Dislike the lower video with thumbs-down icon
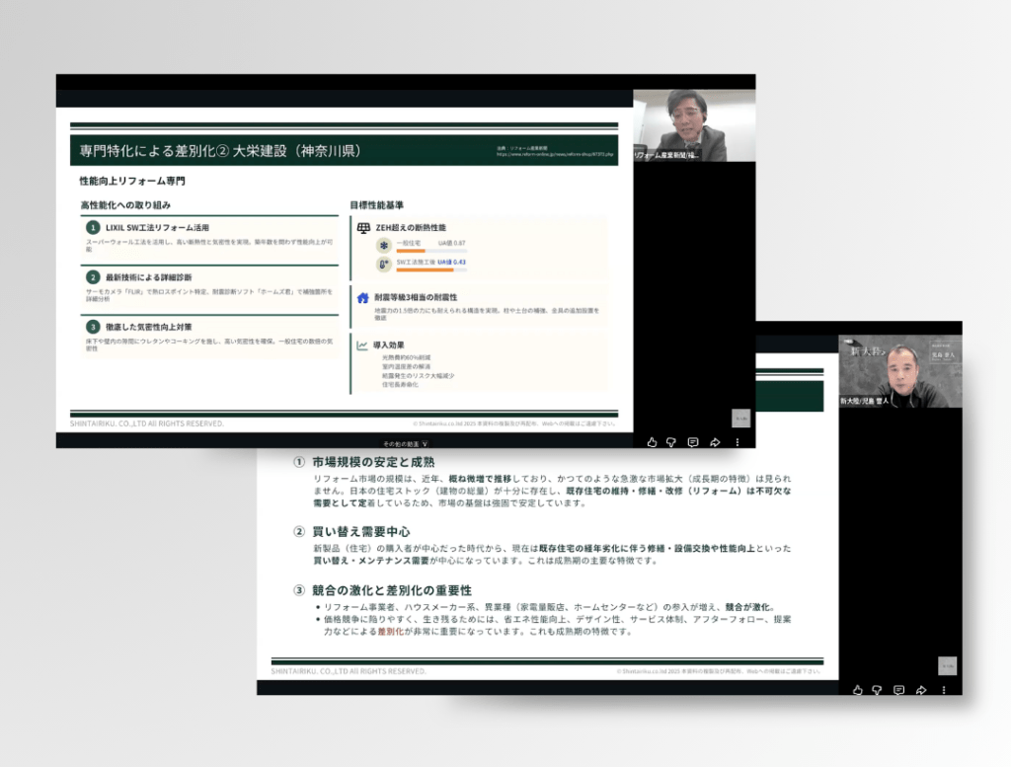Viewport: 1011px width, 767px height. pyautogui.click(x=878, y=689)
